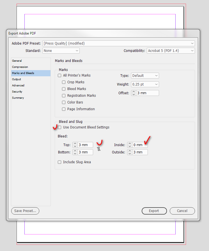Click the Top bleed stepper arrows
209x251 pixels.
point(75,145)
